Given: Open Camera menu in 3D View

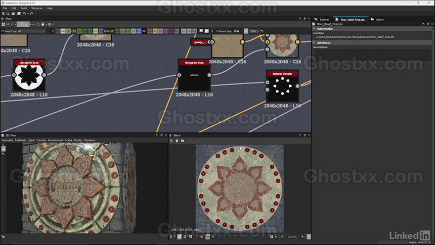Looking at the screenshot, I should coord(42,140).
